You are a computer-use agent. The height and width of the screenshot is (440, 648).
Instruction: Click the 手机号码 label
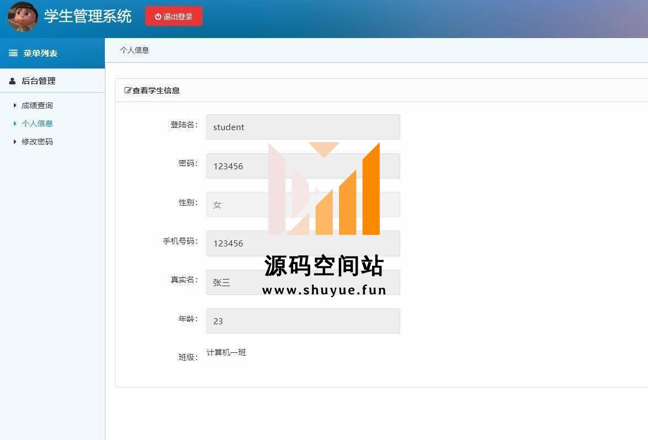click(180, 241)
